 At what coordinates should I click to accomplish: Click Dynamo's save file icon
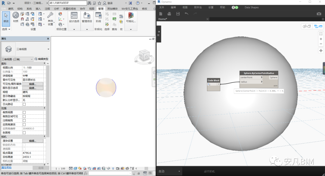click(x=178, y=14)
